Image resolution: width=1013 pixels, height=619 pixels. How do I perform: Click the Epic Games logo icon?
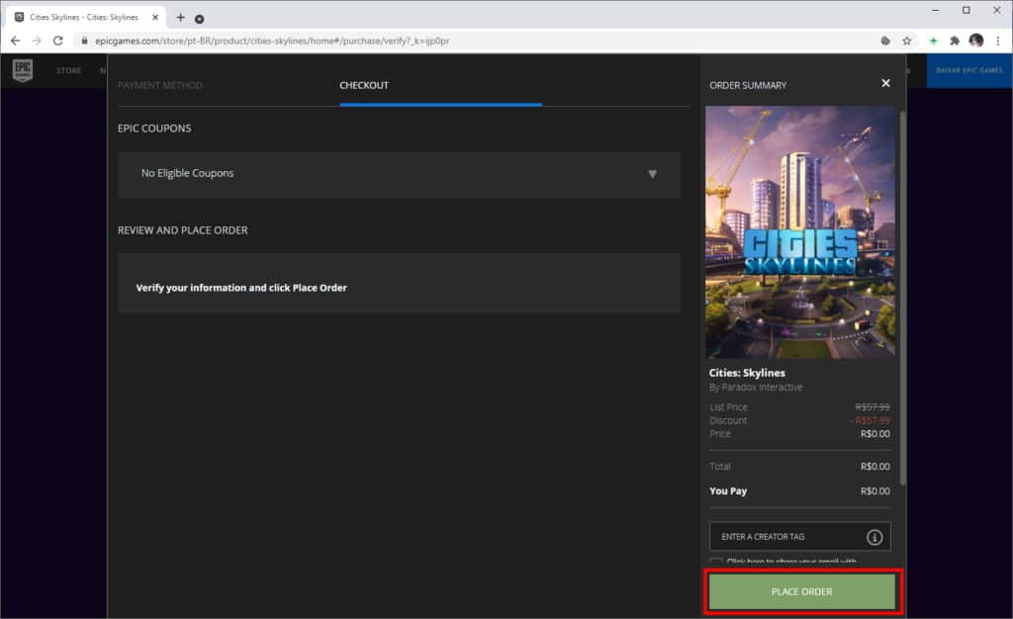(23, 70)
